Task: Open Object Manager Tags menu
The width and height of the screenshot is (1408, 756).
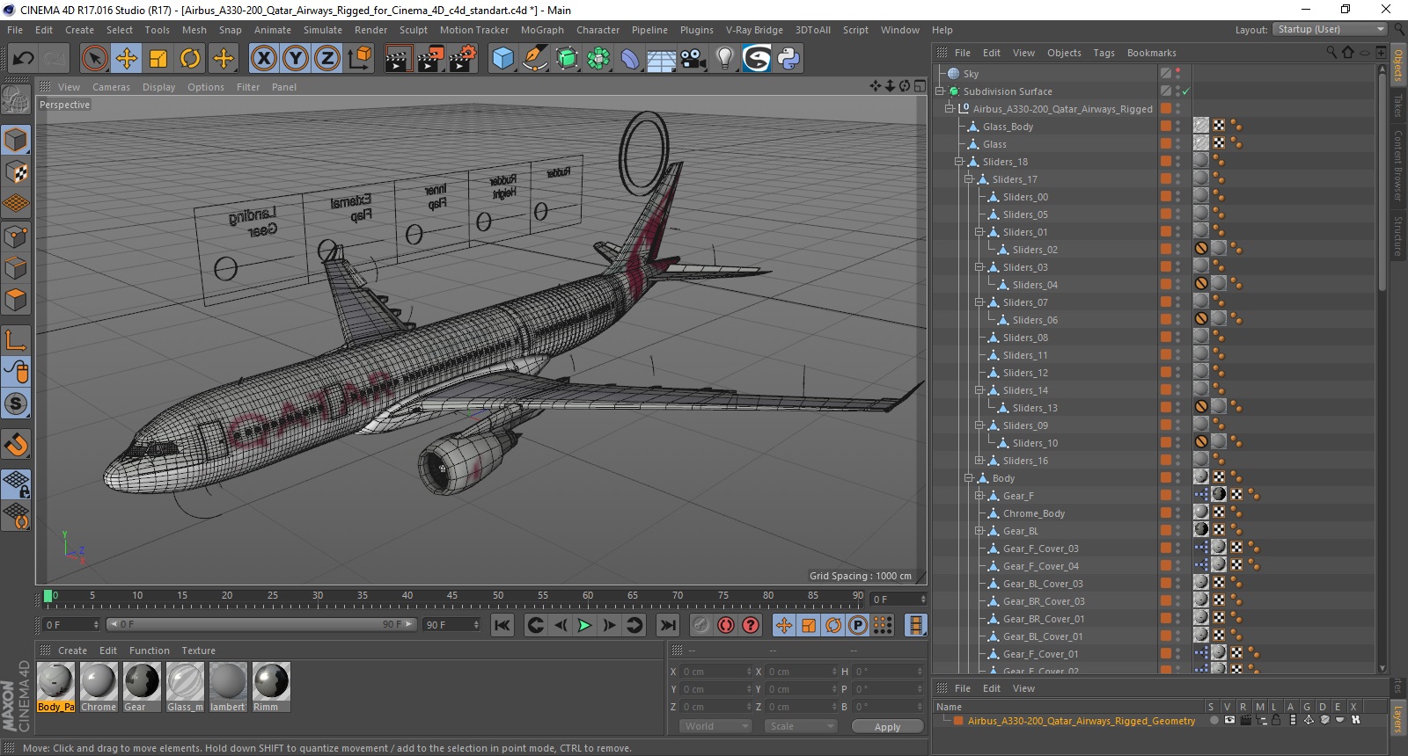Action: [1104, 53]
